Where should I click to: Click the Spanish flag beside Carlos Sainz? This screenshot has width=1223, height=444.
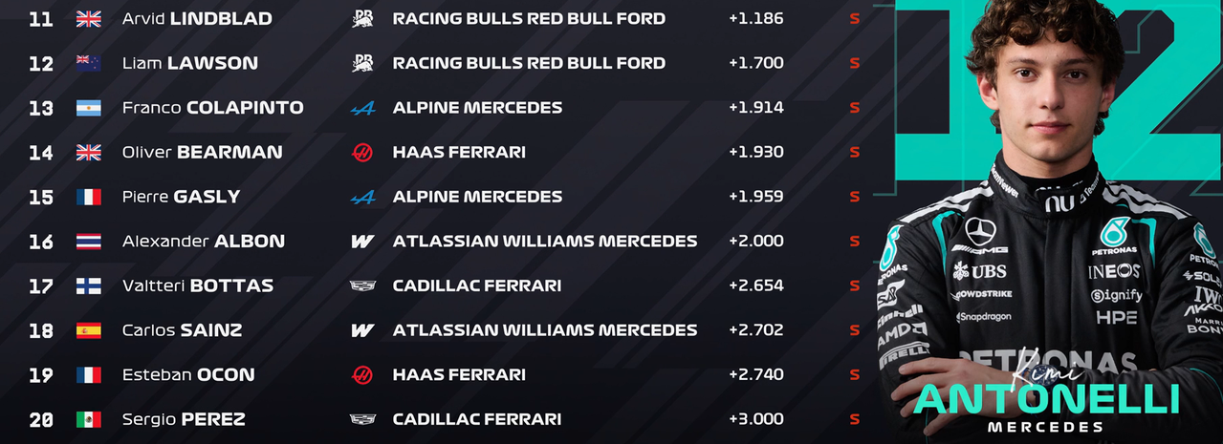tap(88, 330)
